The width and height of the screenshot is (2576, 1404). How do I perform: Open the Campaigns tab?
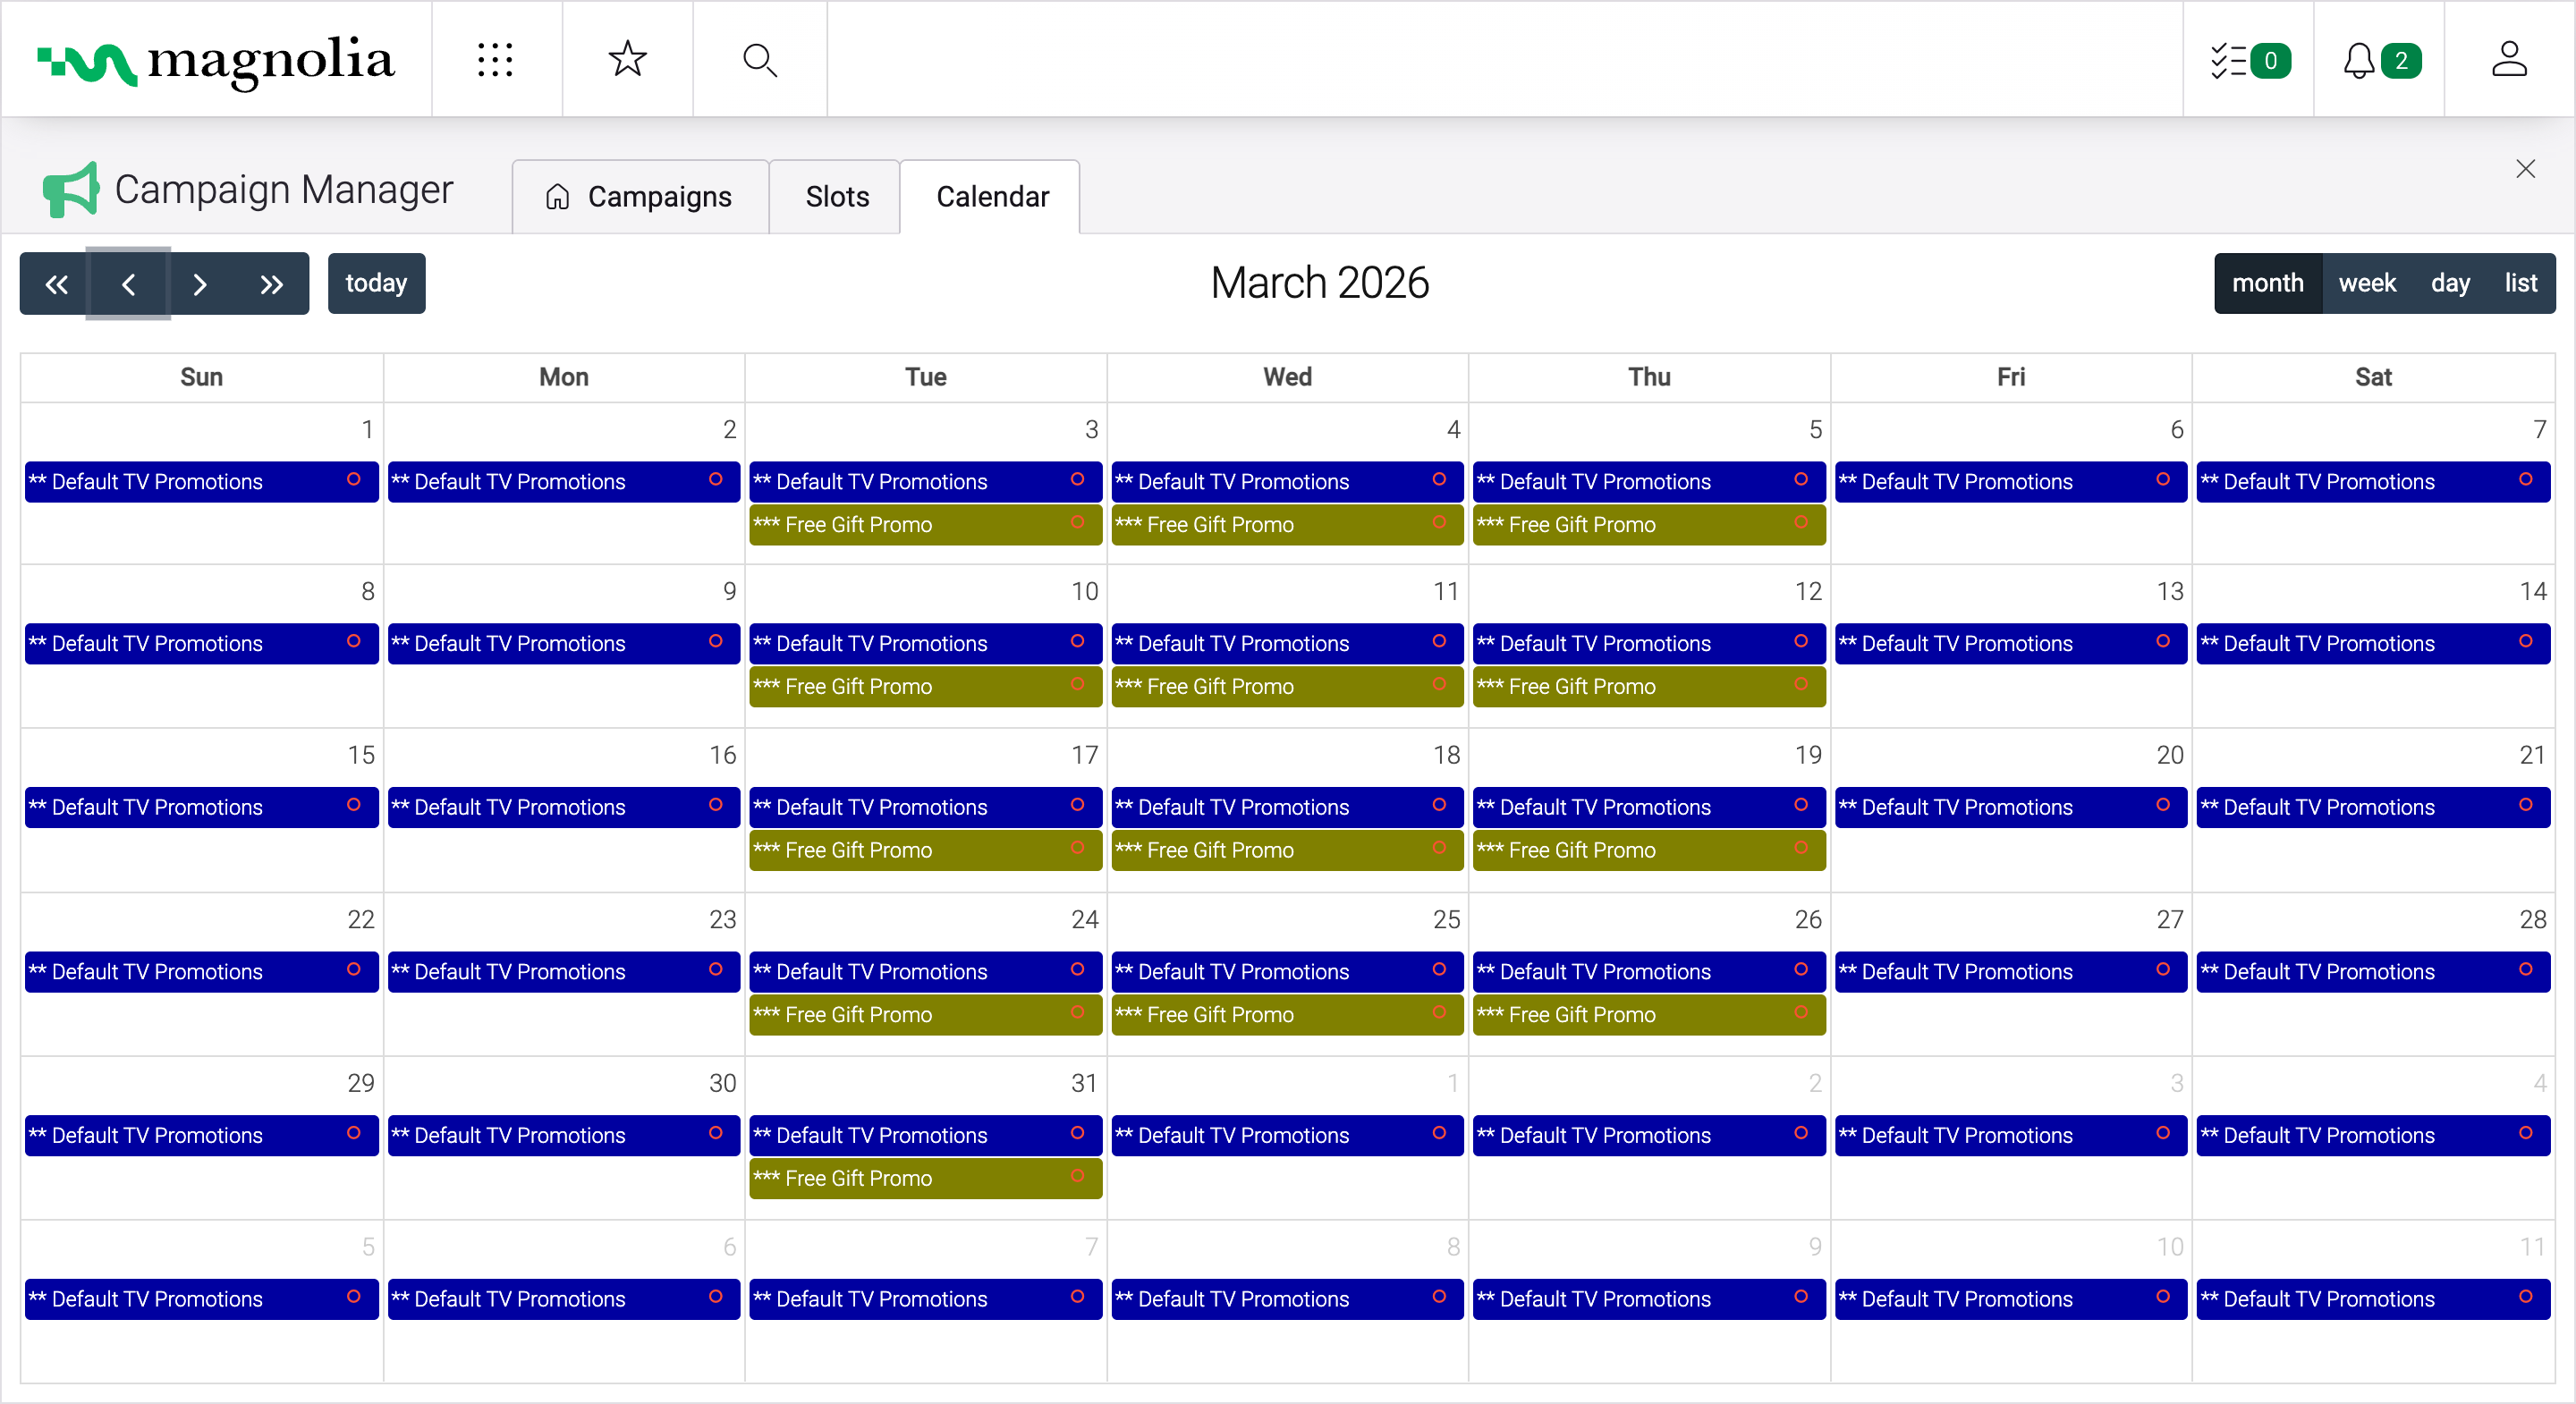tap(639, 197)
